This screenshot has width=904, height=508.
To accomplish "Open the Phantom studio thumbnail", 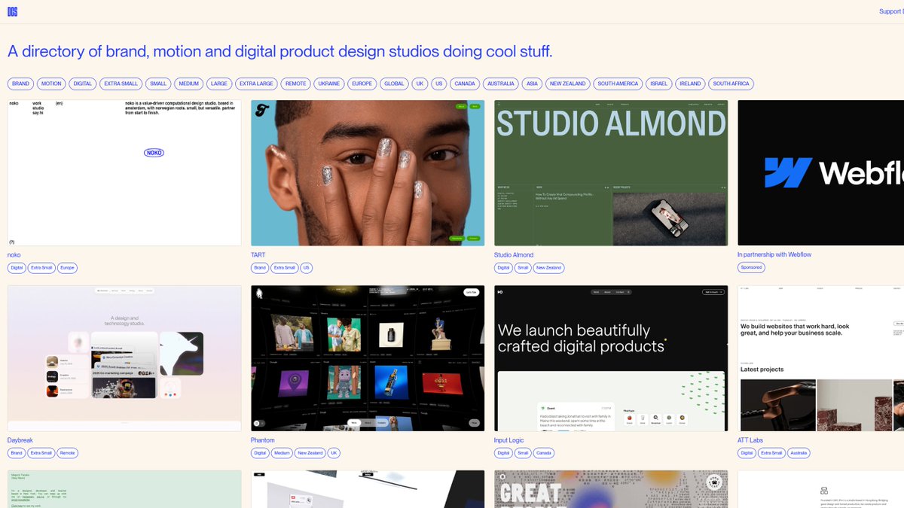I will click(368, 358).
